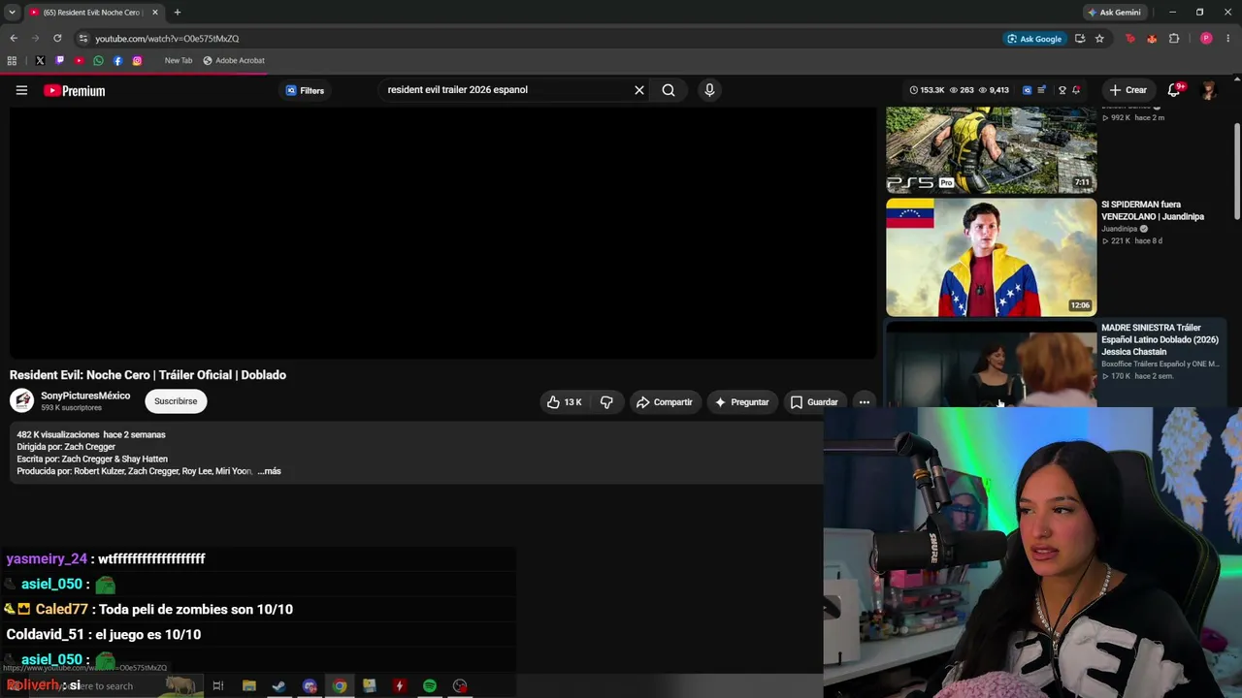
Task: Close the Resident Evil browser tab
Action: point(154,13)
